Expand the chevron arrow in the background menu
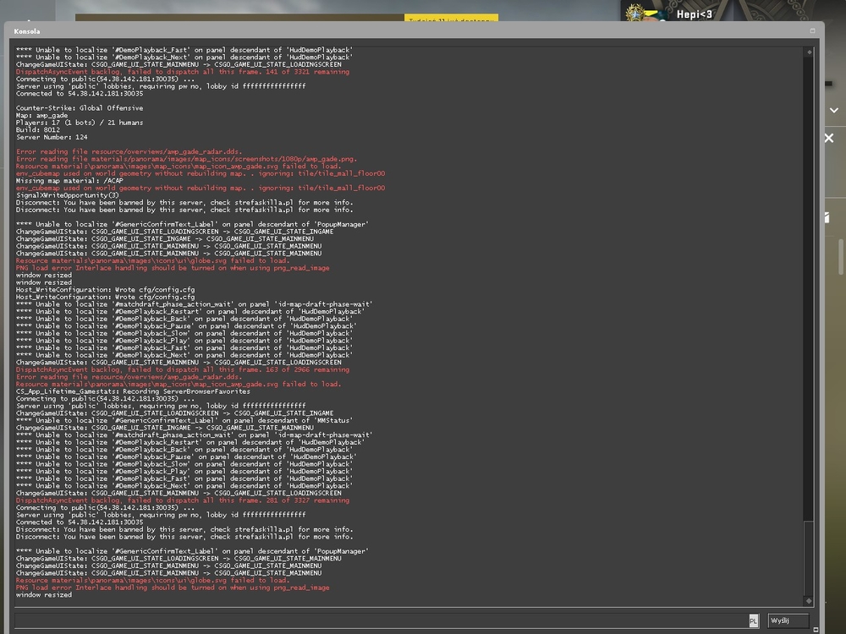 (834, 110)
